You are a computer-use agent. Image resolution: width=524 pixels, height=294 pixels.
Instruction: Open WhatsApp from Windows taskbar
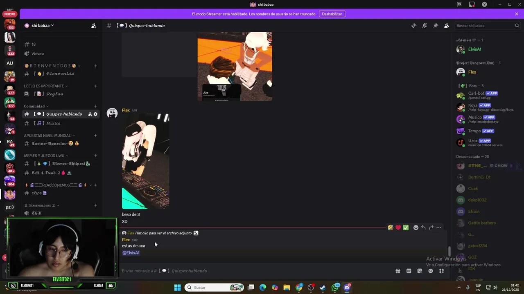click(335, 287)
